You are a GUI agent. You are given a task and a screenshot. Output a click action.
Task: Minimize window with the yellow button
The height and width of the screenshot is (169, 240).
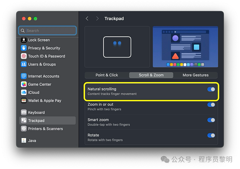[x=29, y=19]
